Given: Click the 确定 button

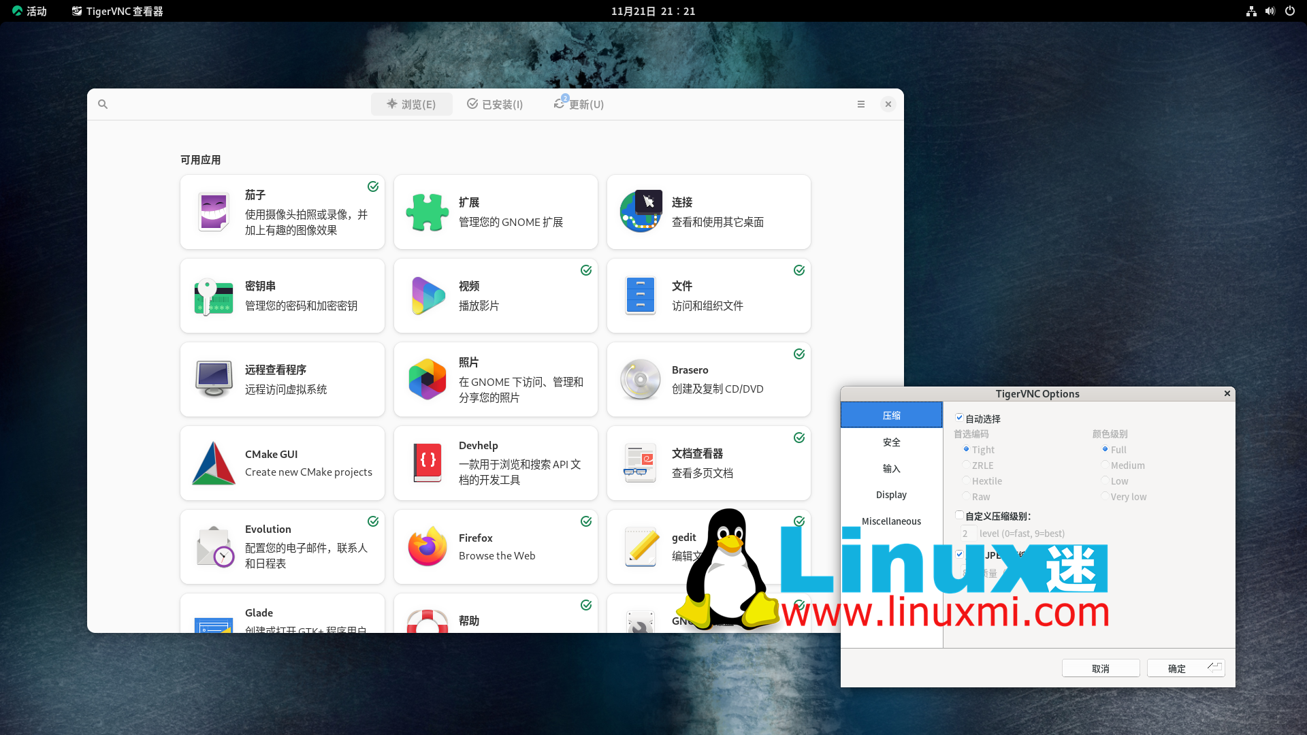Looking at the screenshot, I should 1186,668.
